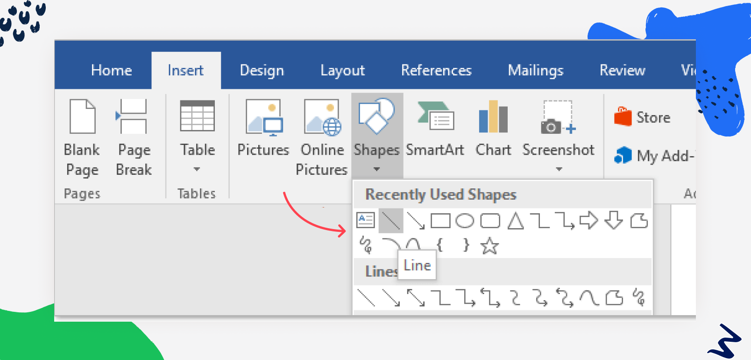Image resolution: width=751 pixels, height=360 pixels.
Task: Choose the Right Brace shape
Action: click(x=466, y=245)
